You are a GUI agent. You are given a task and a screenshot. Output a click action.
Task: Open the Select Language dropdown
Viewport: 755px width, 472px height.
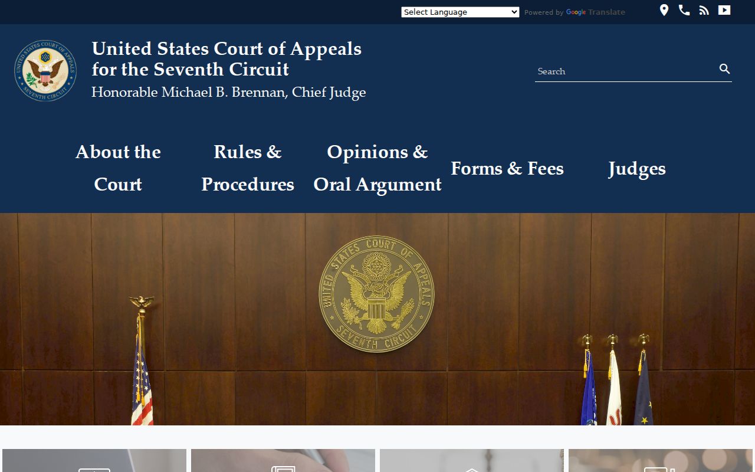coord(460,12)
